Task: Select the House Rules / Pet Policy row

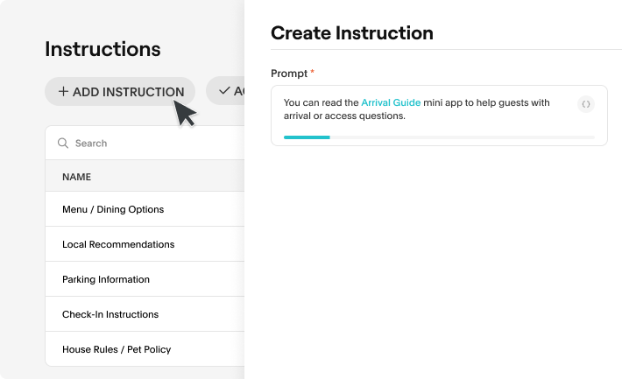Action: (117, 350)
